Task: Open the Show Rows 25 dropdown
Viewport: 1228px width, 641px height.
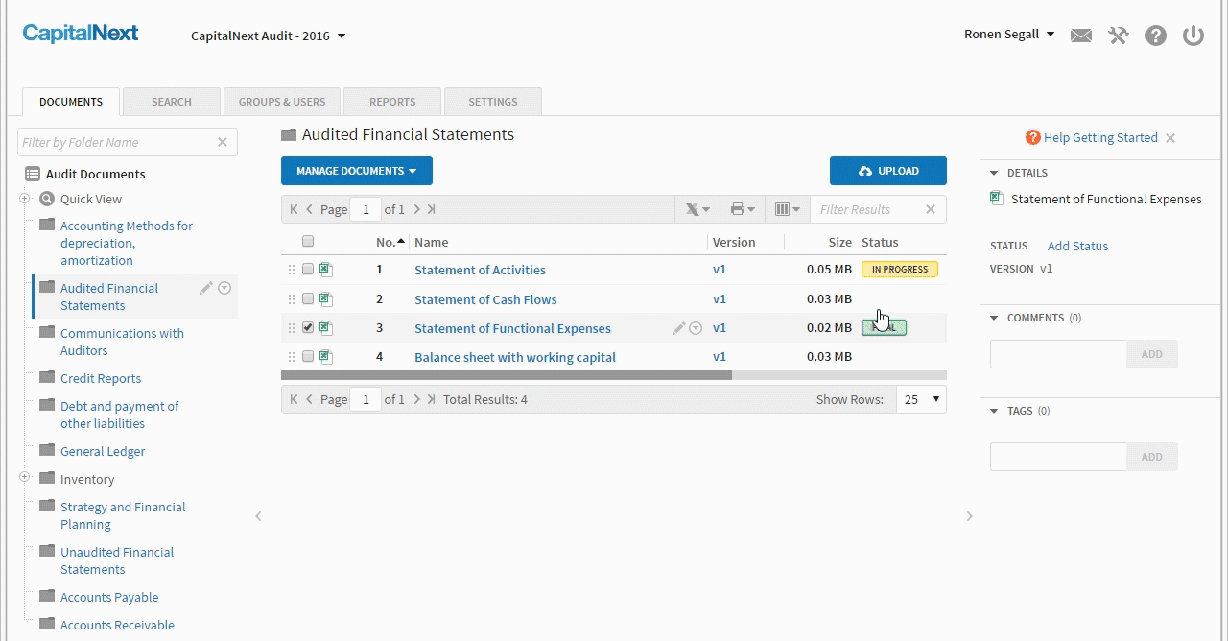Action: coord(921,399)
